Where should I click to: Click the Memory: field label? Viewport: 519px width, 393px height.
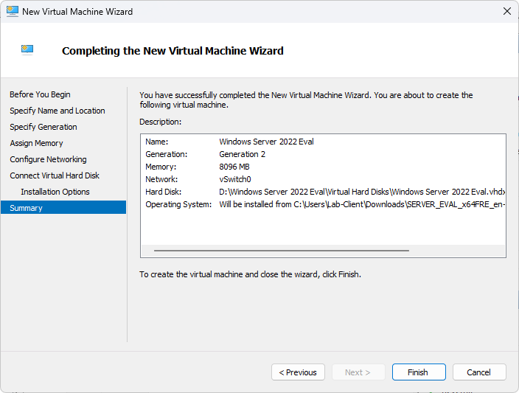[x=161, y=167]
